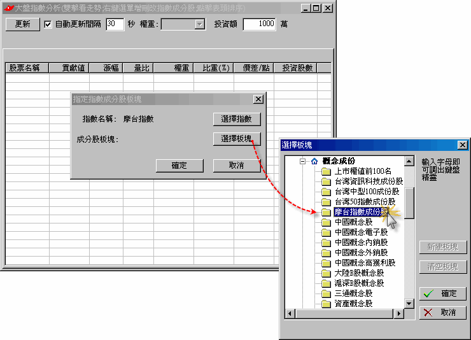Collapse the 概念成份 tree node
The height and width of the screenshot is (340, 471).
(x=303, y=162)
